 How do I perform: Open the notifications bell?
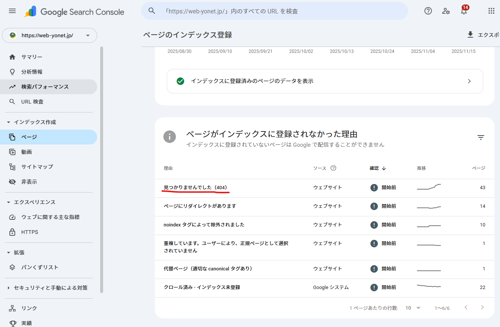[464, 11]
